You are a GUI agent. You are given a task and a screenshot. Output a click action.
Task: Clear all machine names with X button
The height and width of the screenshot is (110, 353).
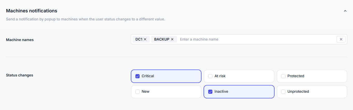click(x=341, y=39)
